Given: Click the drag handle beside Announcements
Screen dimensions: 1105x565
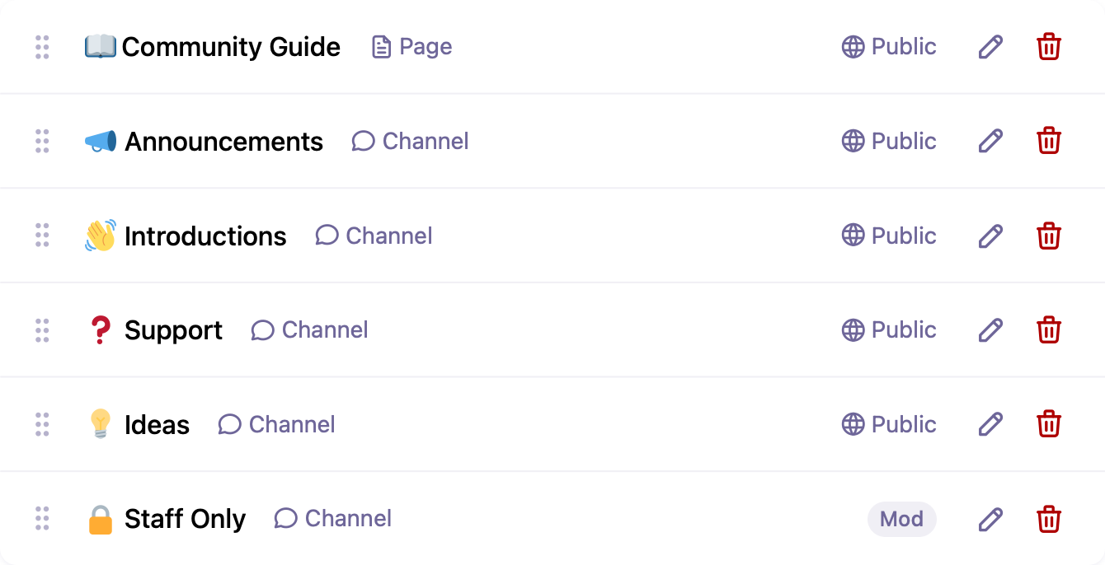Looking at the screenshot, I should click(x=42, y=141).
